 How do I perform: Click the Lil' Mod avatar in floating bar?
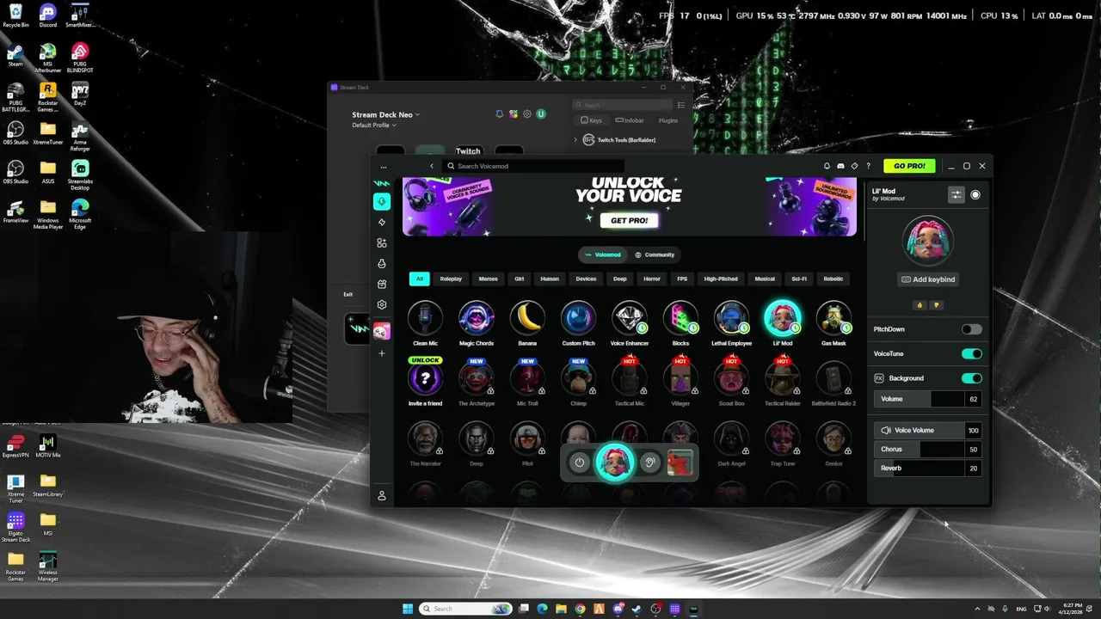click(614, 463)
